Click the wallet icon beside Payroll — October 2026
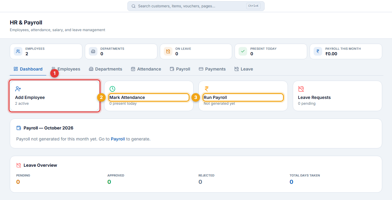The height and width of the screenshot is (200, 392). pyautogui.click(x=19, y=128)
